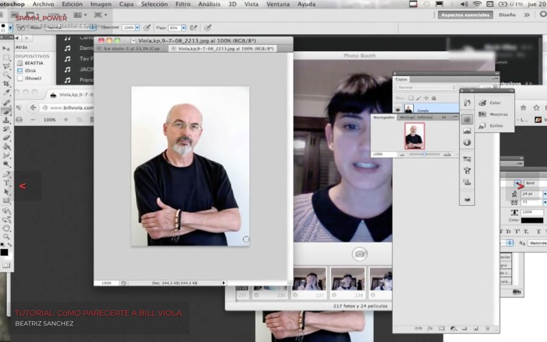Open the Selección menu
The width and height of the screenshot is (547, 342).
coord(155,4)
